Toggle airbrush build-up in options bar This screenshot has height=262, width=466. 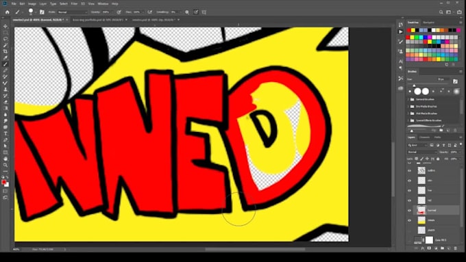(x=150, y=12)
